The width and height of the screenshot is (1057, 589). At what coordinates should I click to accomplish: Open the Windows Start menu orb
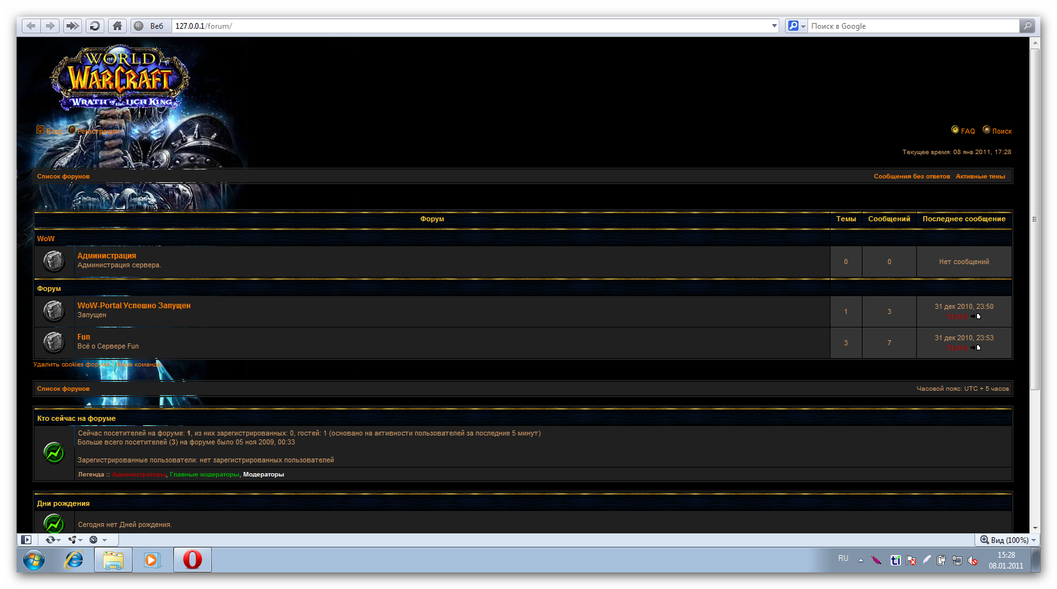[34, 561]
